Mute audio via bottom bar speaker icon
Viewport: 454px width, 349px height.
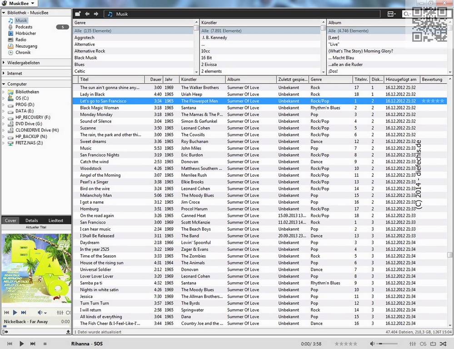coord(372,344)
